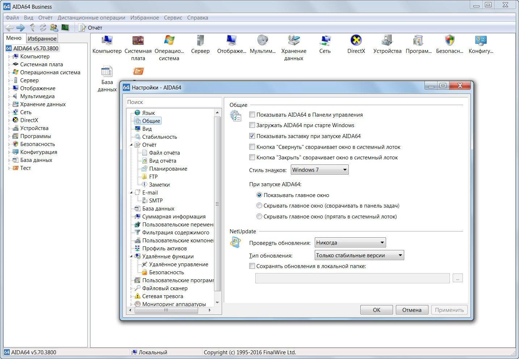Open the Мультимедиа speaker icon
519x359 pixels.
click(x=263, y=40)
